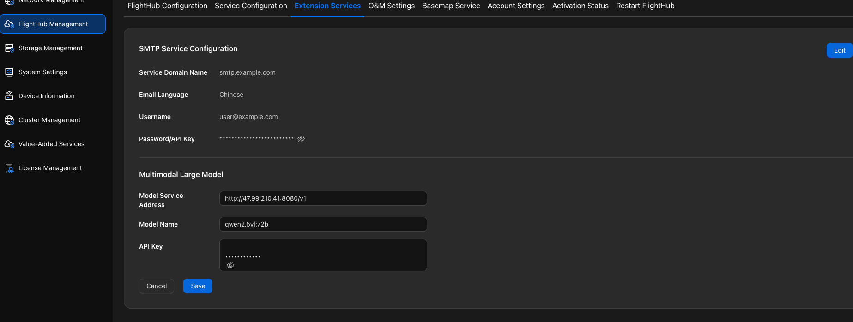This screenshot has height=322, width=853.
Task: Switch to the O&M Settings tab
Action: tap(392, 6)
